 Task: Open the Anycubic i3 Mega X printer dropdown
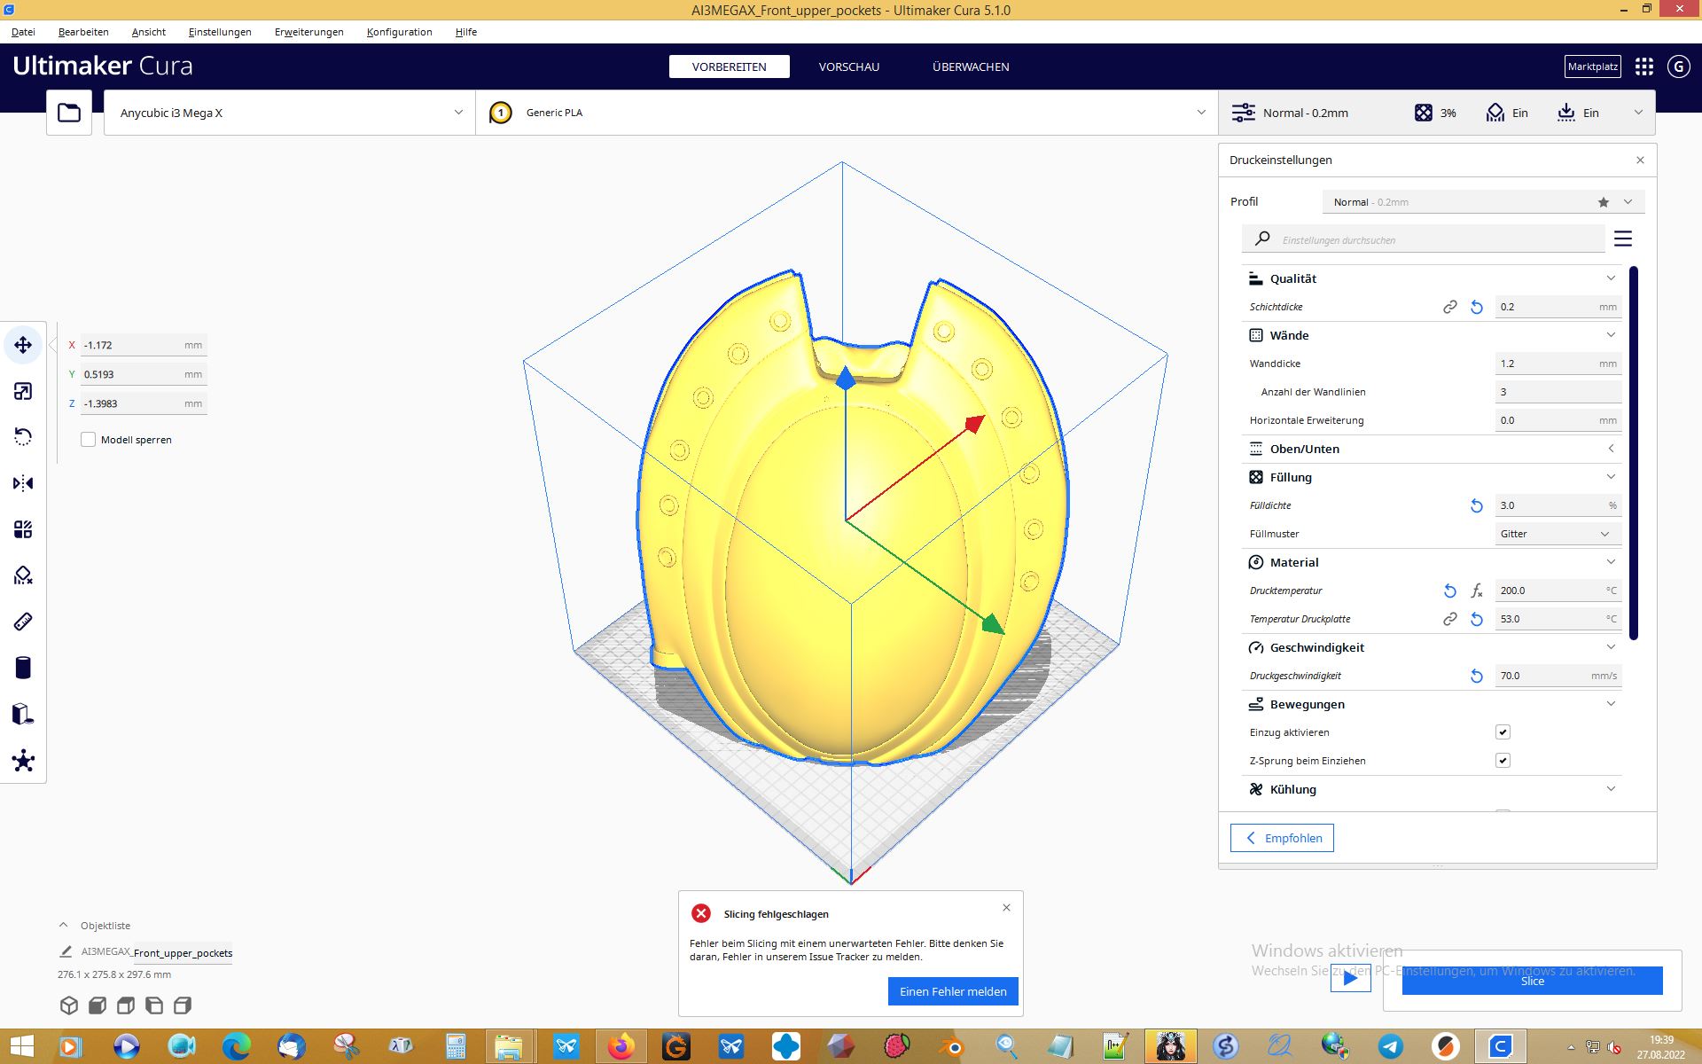(x=290, y=113)
